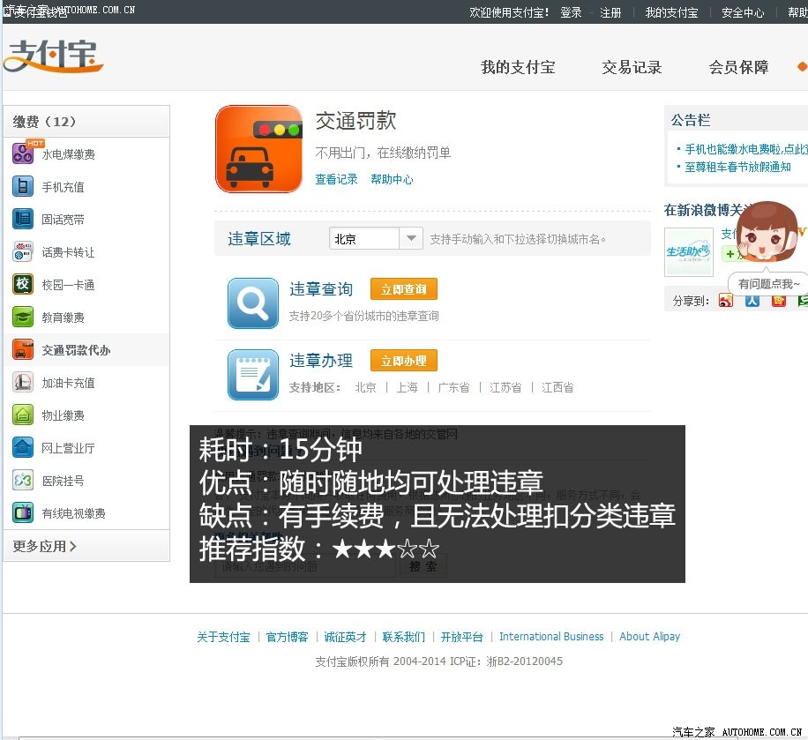Open the 开放平台 footer link
Image resolution: width=808 pixels, height=740 pixels.
coord(461,637)
